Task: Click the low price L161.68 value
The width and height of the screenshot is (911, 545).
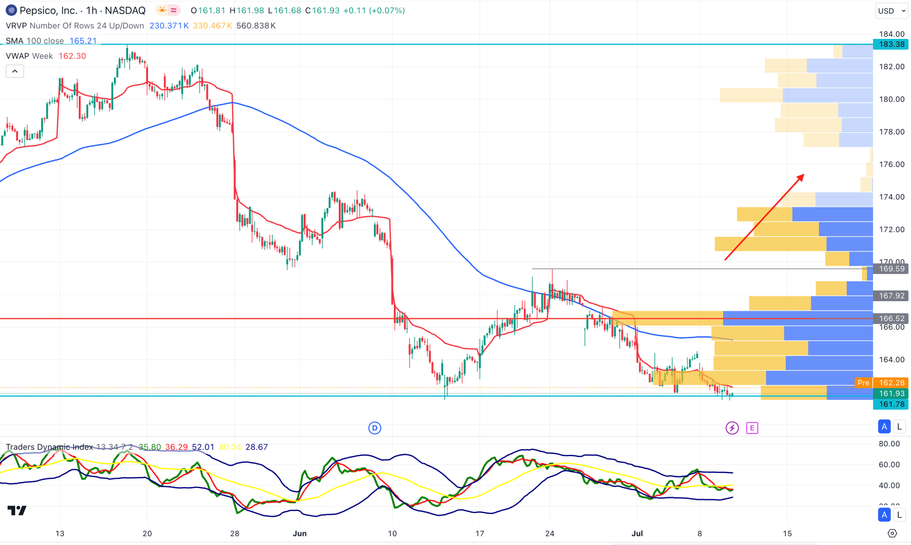Action: (x=284, y=10)
